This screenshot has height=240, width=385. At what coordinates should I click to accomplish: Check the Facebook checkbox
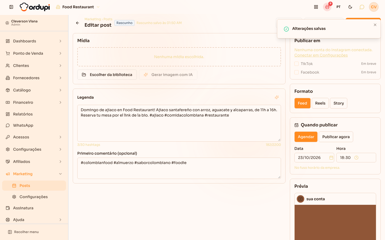297,72
